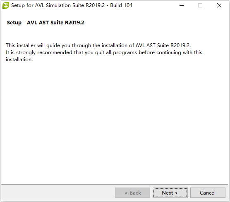Screen dimensions: 230x202
Task: Minimize the AVL setup window
Action: point(182,5)
